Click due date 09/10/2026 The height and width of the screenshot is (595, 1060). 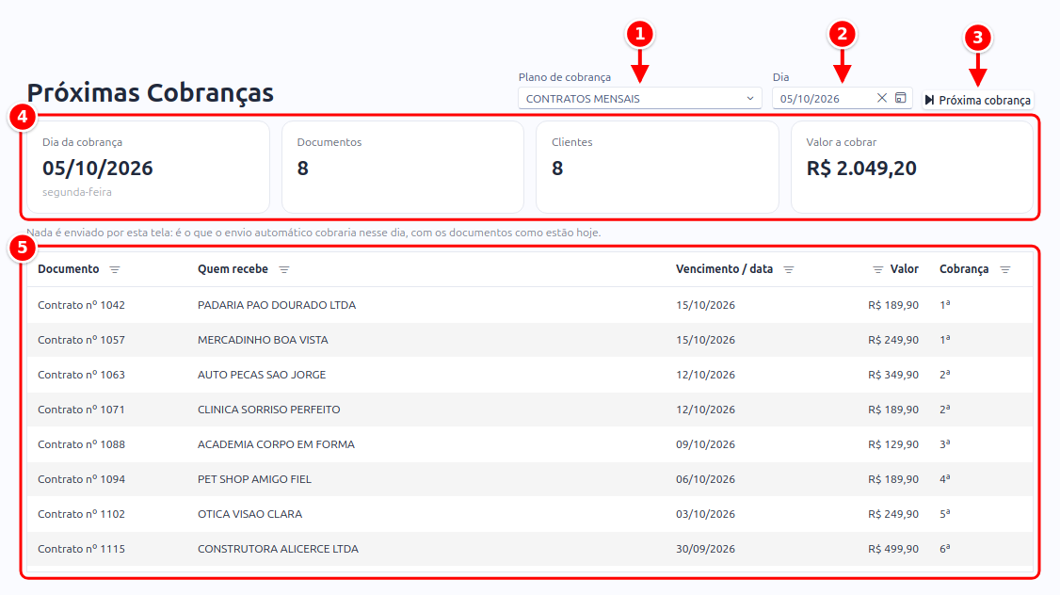705,444
